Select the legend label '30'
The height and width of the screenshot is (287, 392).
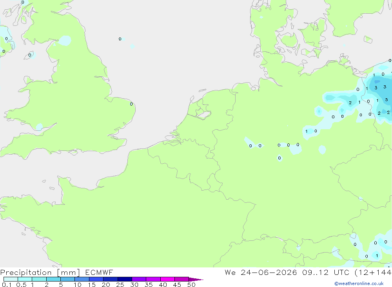(134, 285)
